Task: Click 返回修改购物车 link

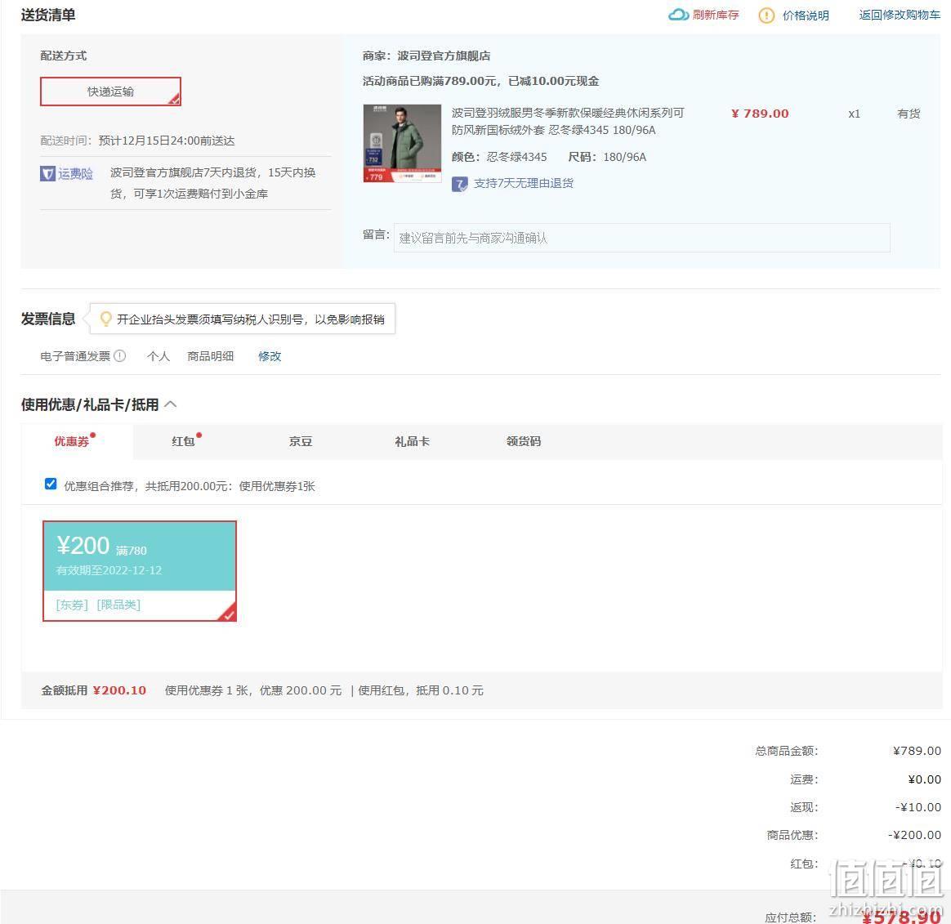Action: (900, 16)
